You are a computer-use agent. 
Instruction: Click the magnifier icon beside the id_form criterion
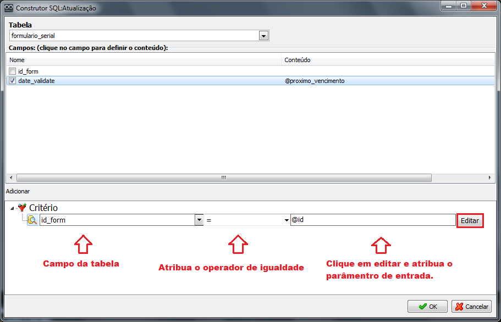[x=32, y=220]
